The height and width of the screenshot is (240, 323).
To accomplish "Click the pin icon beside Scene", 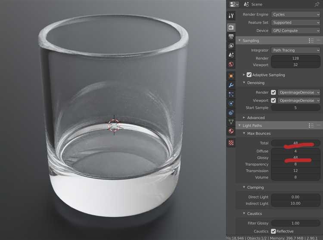I will click(317, 4).
